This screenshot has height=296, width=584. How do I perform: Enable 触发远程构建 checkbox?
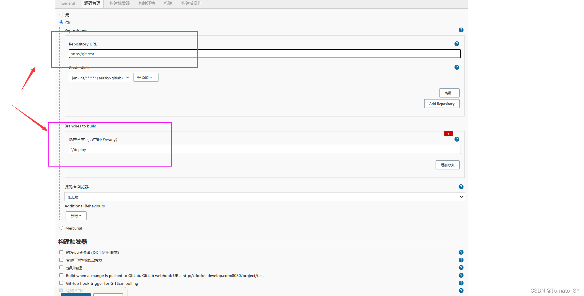[x=61, y=252]
